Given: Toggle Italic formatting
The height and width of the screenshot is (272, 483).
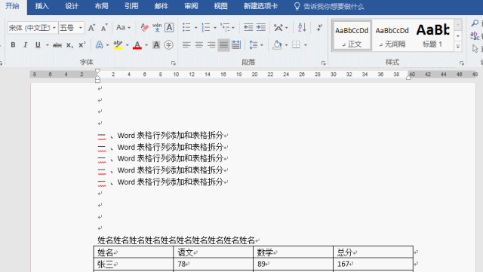Looking at the screenshot, I should tap(25, 45).
